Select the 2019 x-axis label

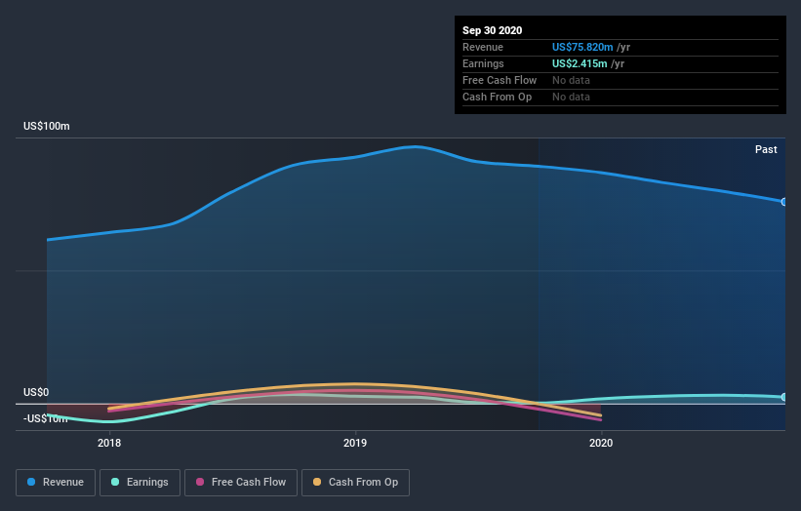tap(355, 443)
